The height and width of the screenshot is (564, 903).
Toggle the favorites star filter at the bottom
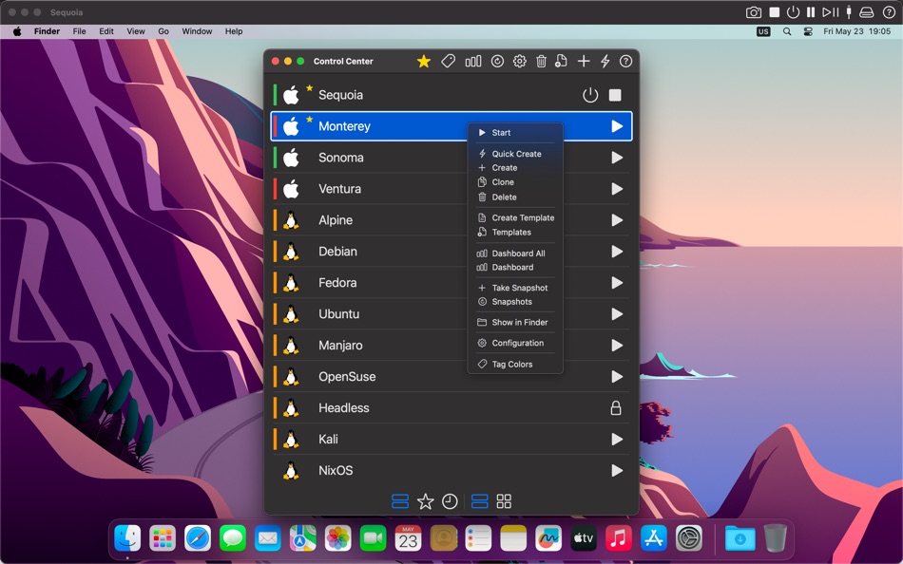tap(424, 501)
